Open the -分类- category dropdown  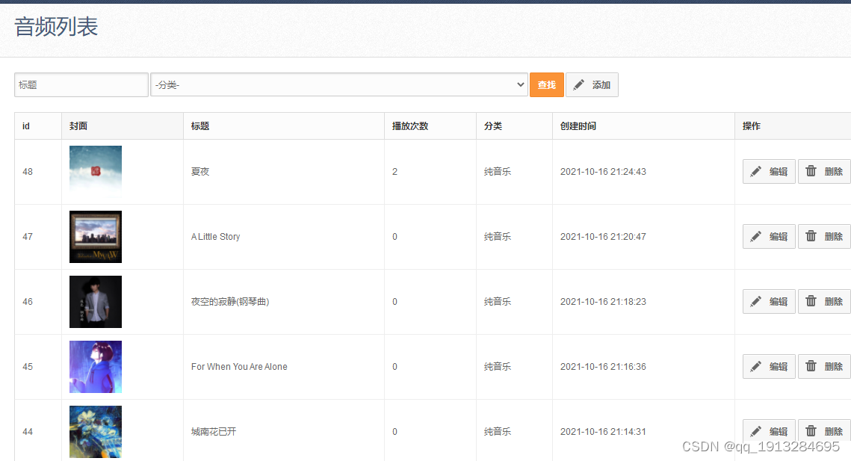[339, 84]
